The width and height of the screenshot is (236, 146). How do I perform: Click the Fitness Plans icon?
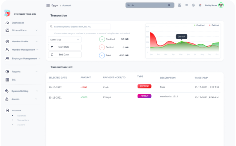[7, 30]
